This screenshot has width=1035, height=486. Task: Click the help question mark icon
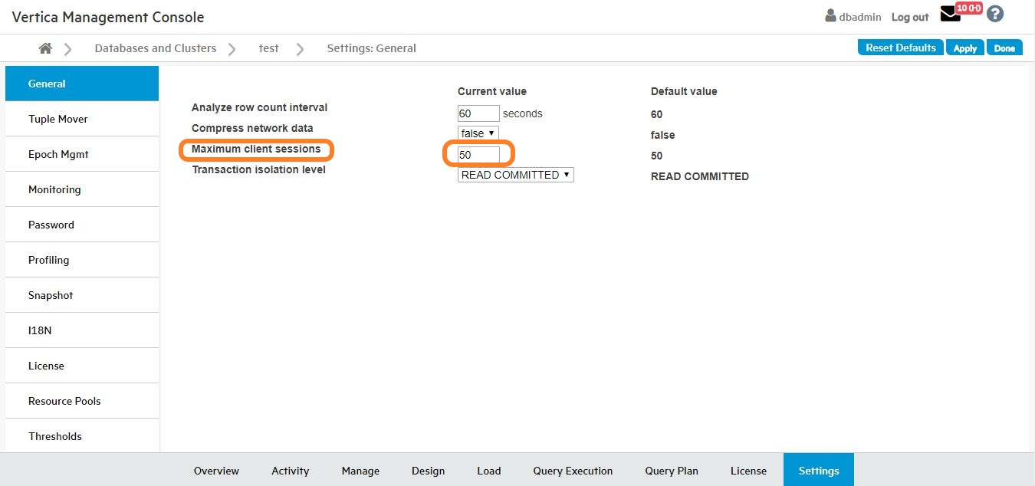pyautogui.click(x=994, y=14)
